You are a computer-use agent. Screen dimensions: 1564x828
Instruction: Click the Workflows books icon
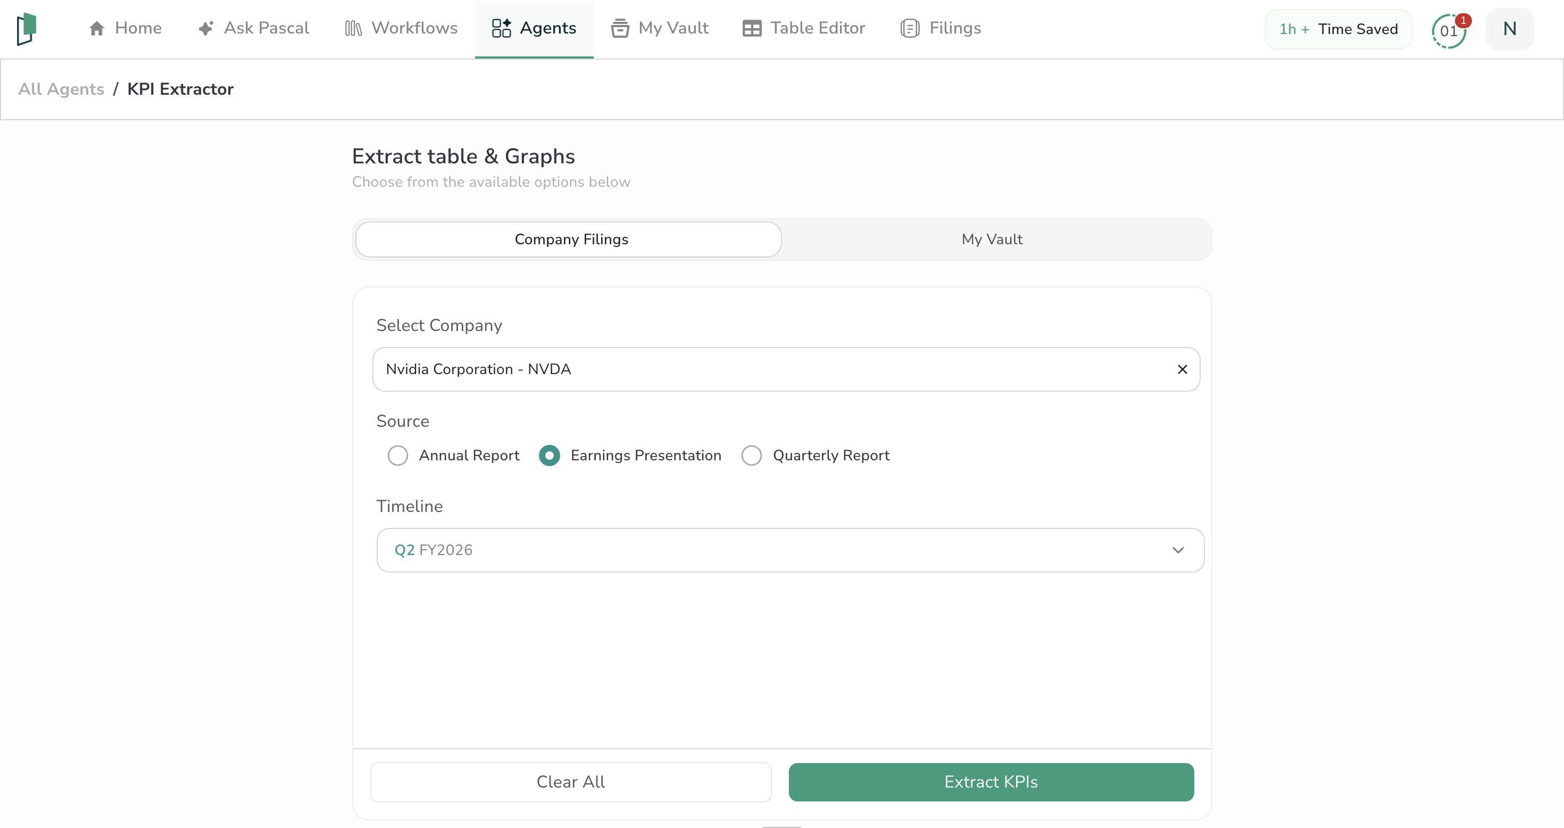tap(353, 29)
